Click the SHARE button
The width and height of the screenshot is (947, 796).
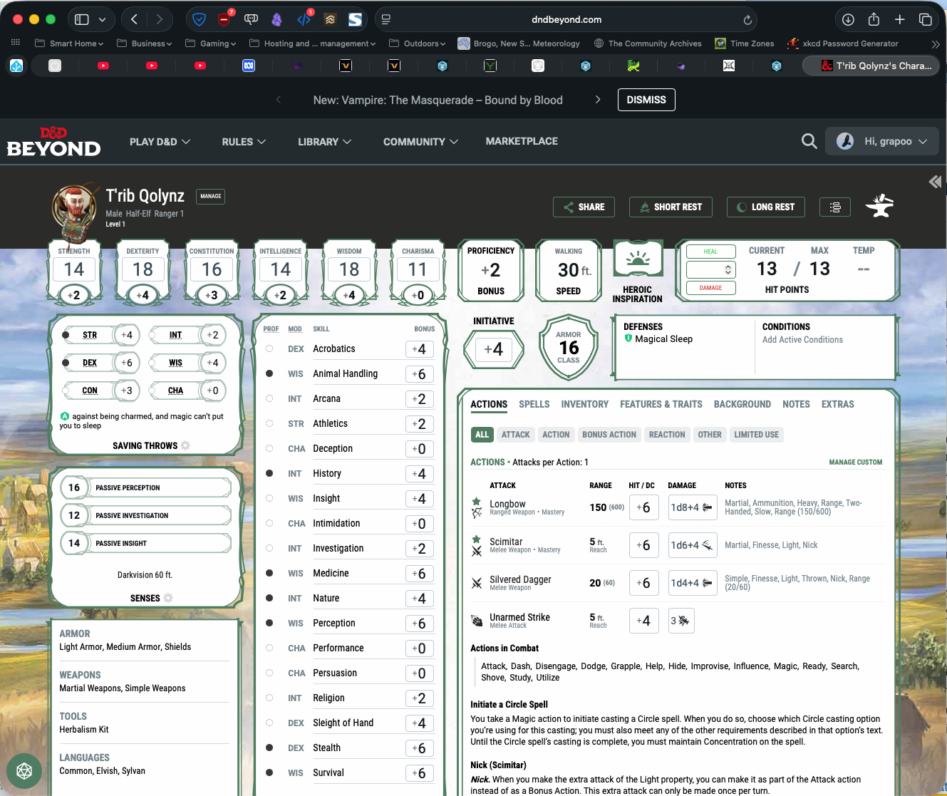pyautogui.click(x=584, y=207)
